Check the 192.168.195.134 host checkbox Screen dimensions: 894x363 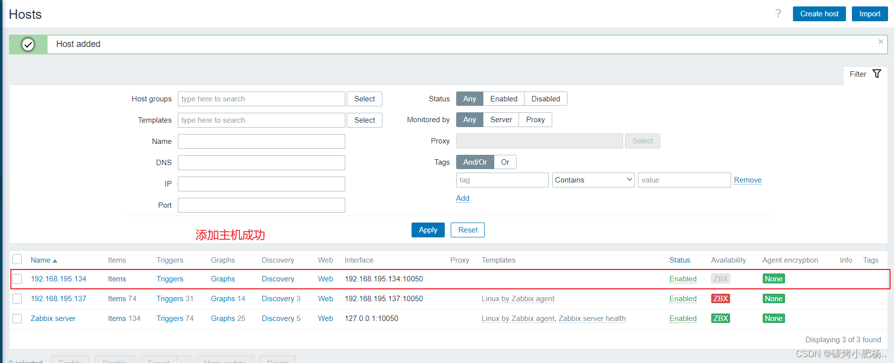coord(17,279)
